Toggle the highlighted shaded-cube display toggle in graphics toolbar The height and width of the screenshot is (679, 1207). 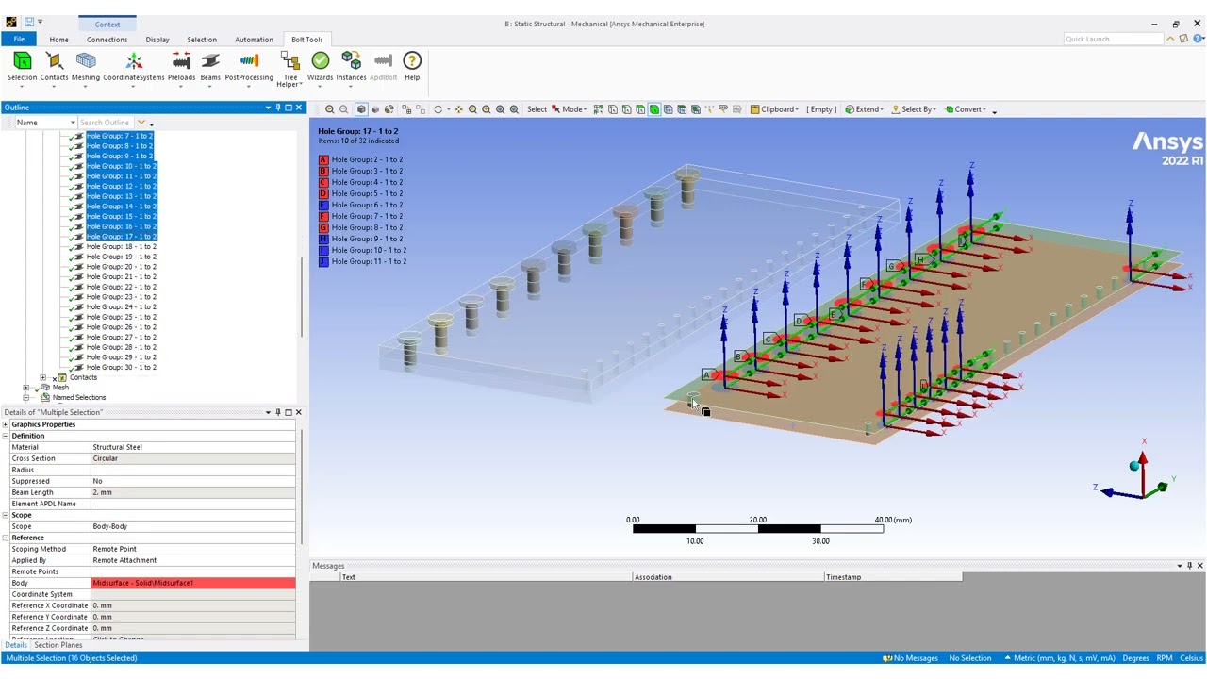click(x=361, y=109)
